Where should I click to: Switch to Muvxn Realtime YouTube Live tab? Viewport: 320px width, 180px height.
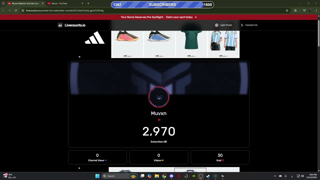[x=26, y=3]
